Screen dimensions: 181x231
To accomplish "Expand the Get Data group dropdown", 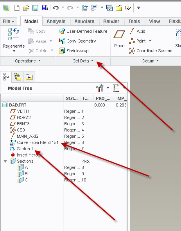I will (92, 60).
